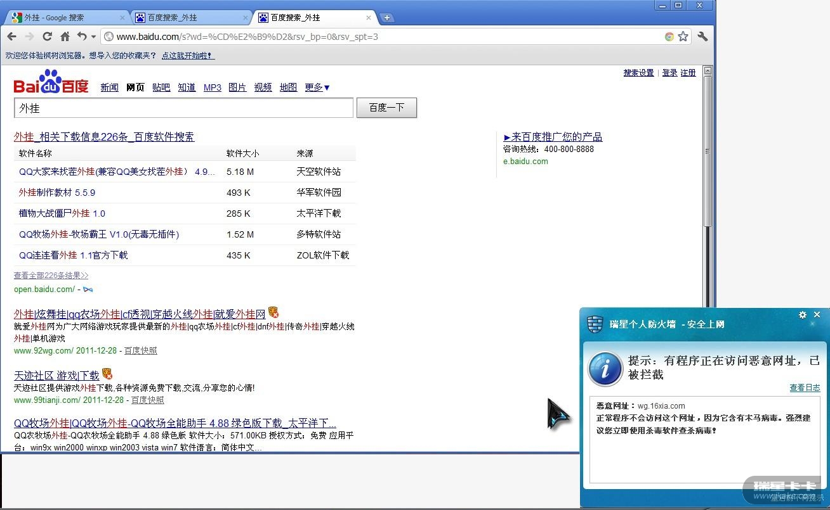Open the 新闻 category link

click(110, 87)
